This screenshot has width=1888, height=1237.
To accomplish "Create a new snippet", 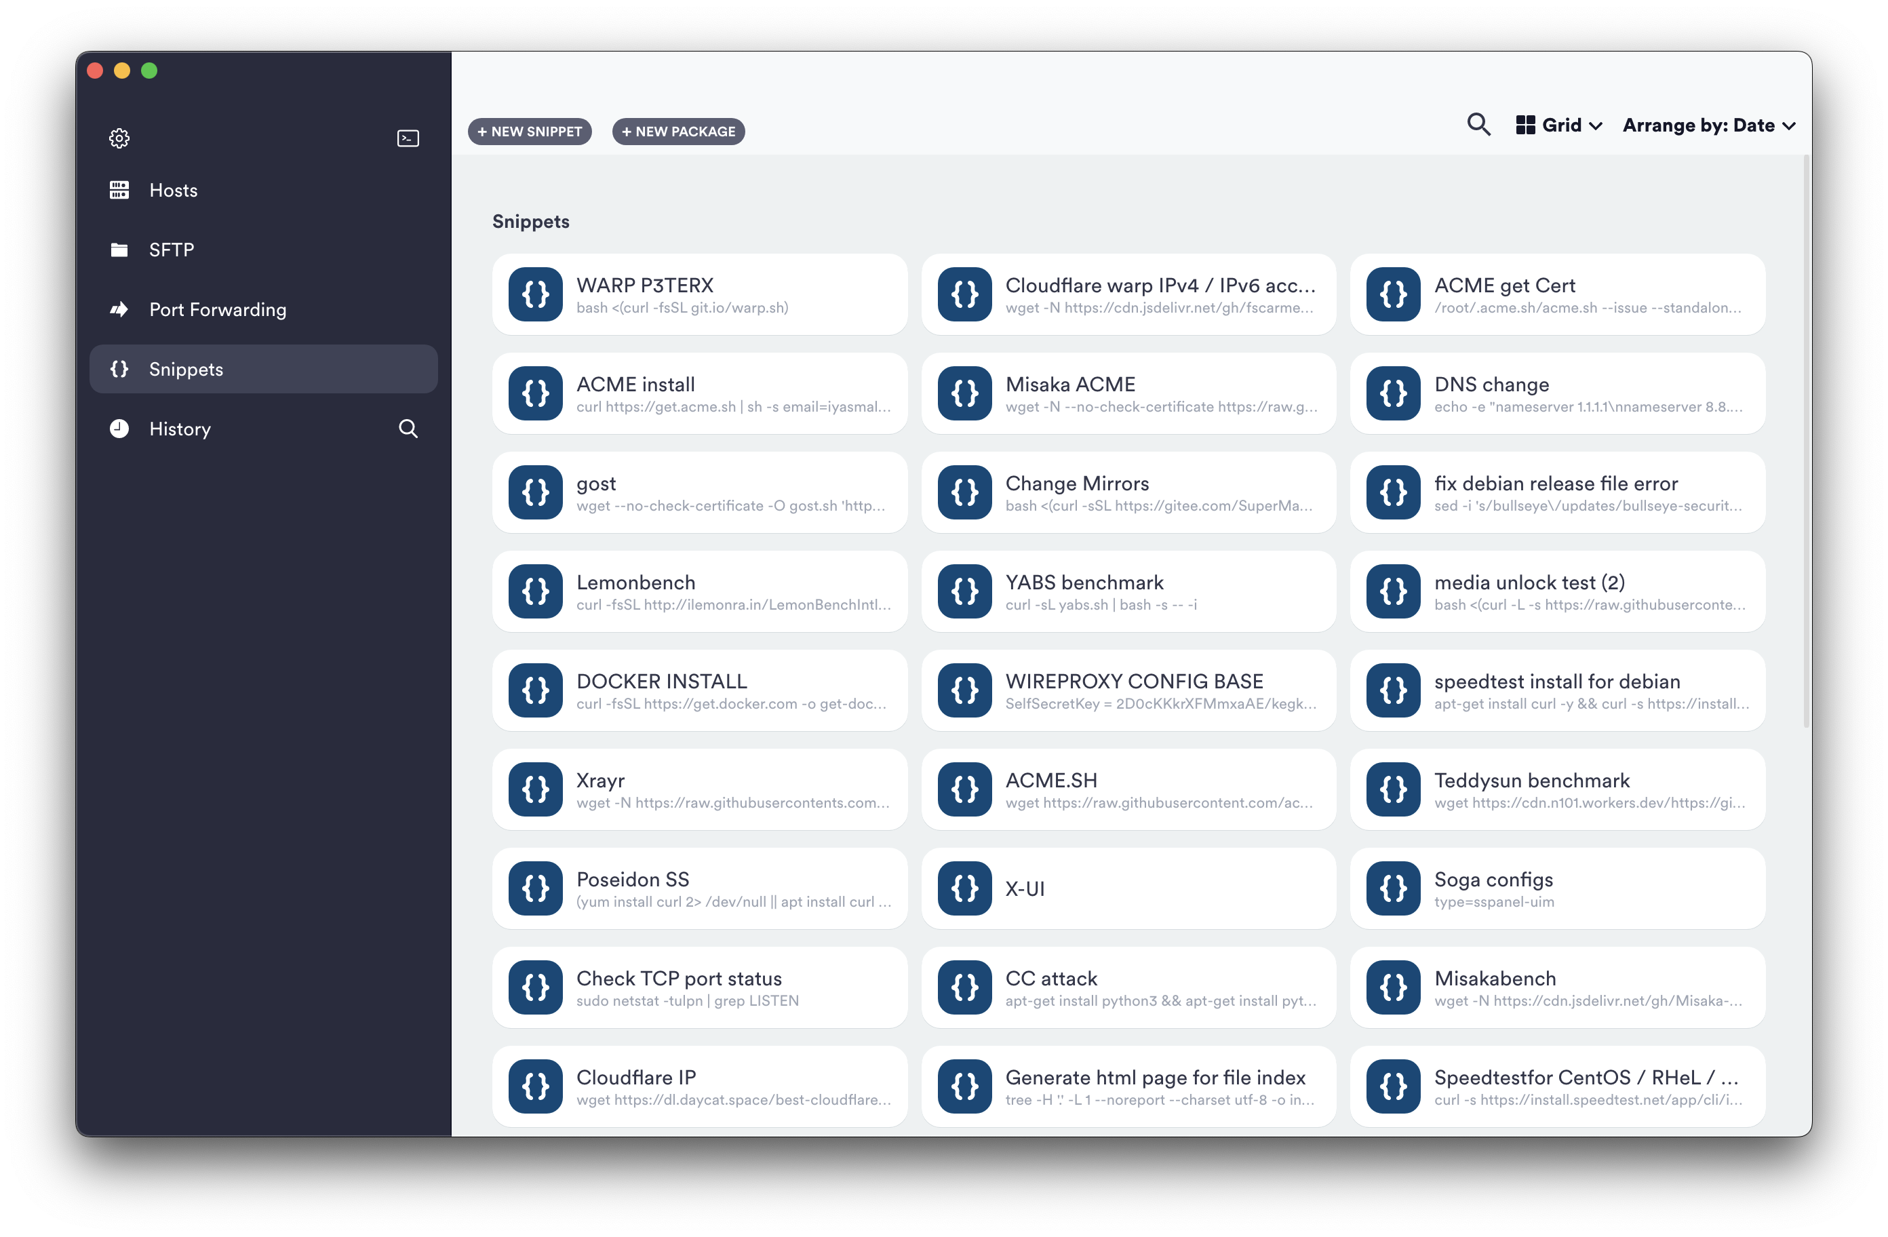I will pyautogui.click(x=530, y=132).
